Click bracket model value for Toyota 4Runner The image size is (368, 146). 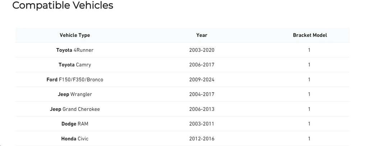pyautogui.click(x=309, y=50)
